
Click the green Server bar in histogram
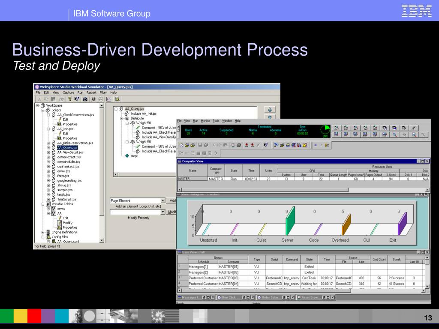290,221
